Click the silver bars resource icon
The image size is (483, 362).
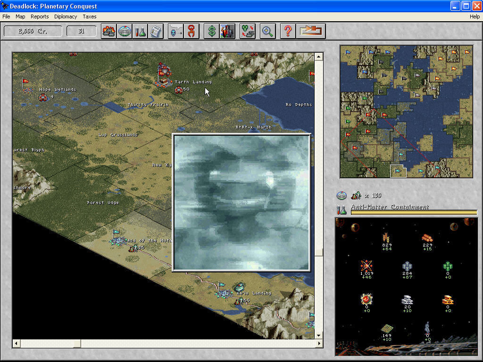(407, 299)
